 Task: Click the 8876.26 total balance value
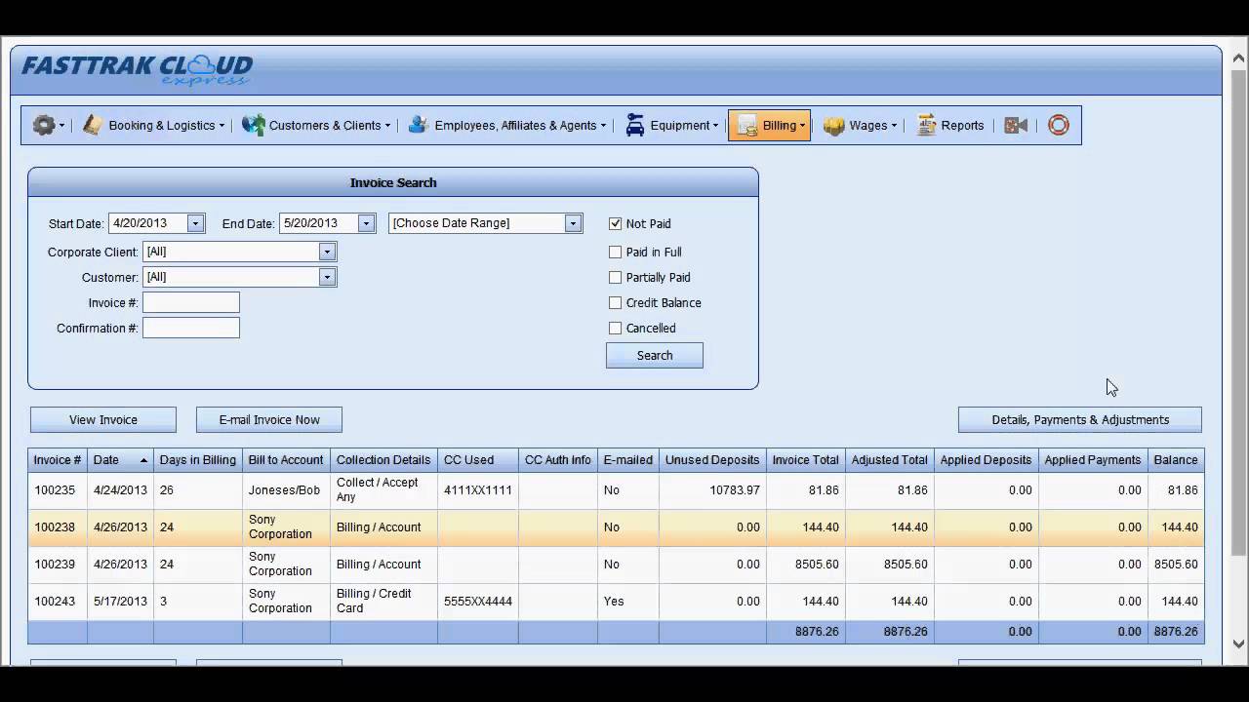pos(1176,632)
